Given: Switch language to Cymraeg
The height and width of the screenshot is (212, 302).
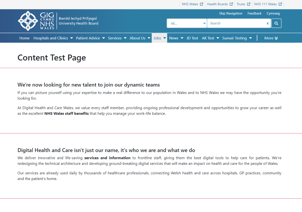Looking at the screenshot, I should [273, 14].
